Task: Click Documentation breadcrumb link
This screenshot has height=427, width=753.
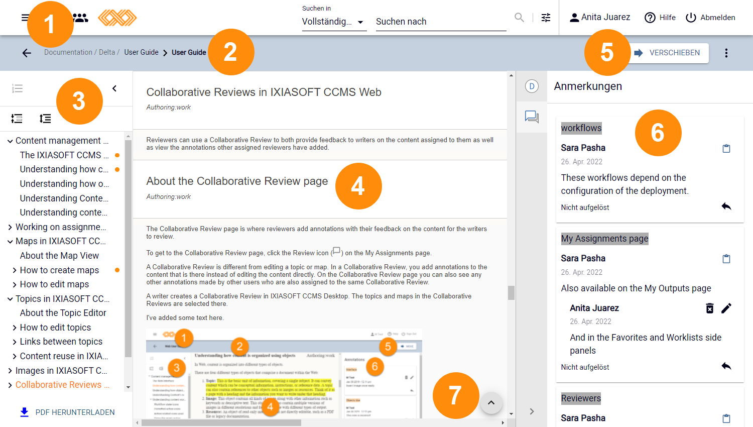Action: (68, 52)
